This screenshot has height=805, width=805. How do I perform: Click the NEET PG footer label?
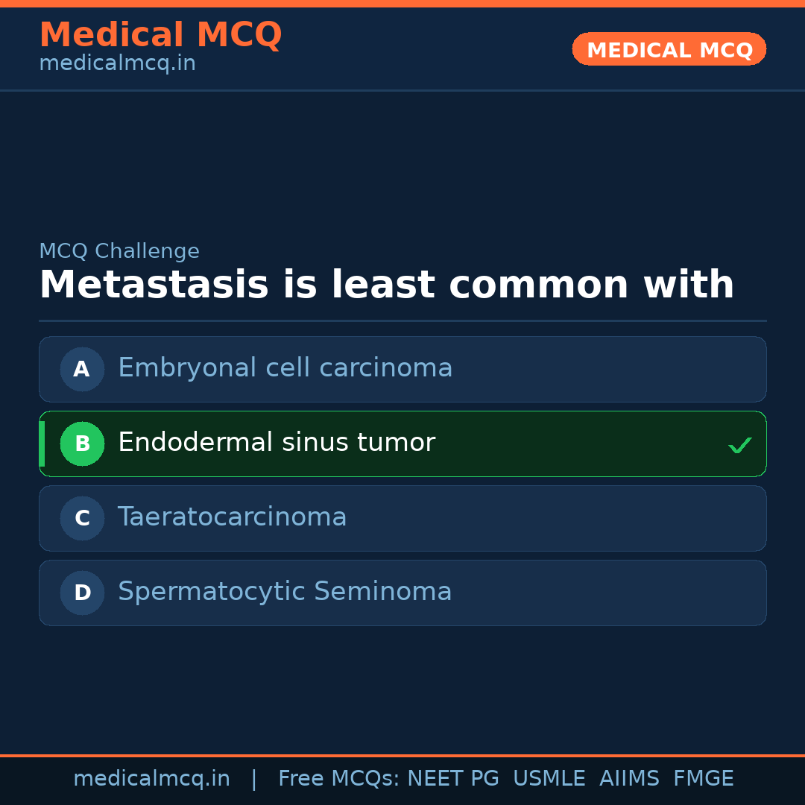(453, 779)
